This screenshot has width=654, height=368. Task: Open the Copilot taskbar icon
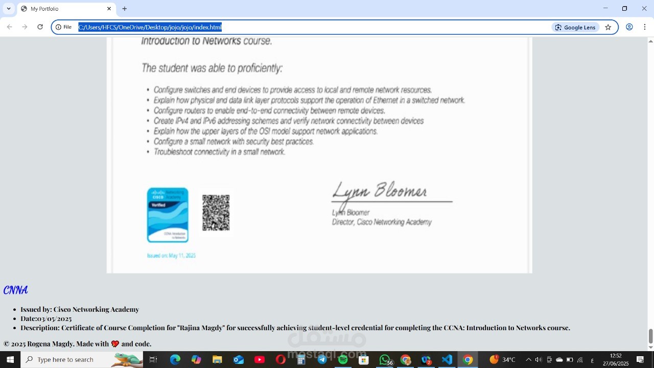pyautogui.click(x=196, y=360)
